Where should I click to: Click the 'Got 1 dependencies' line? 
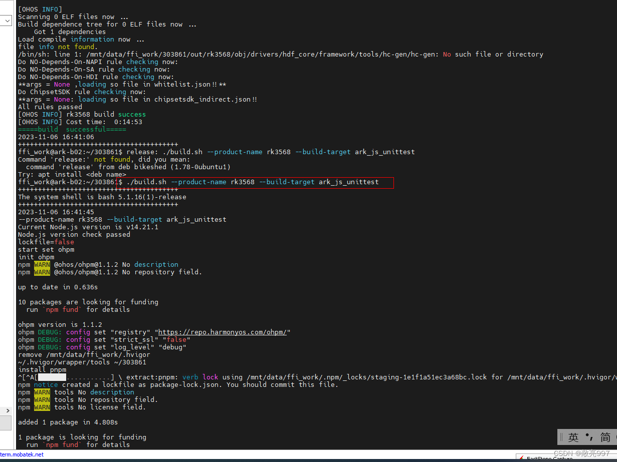(70, 32)
